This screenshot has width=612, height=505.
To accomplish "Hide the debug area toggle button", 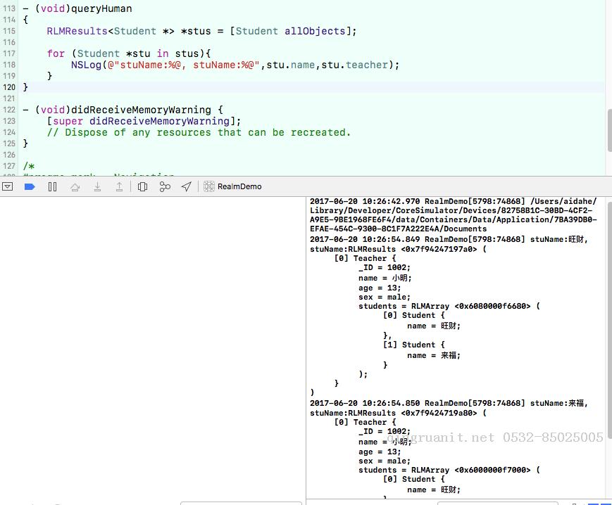I will click(x=7, y=186).
